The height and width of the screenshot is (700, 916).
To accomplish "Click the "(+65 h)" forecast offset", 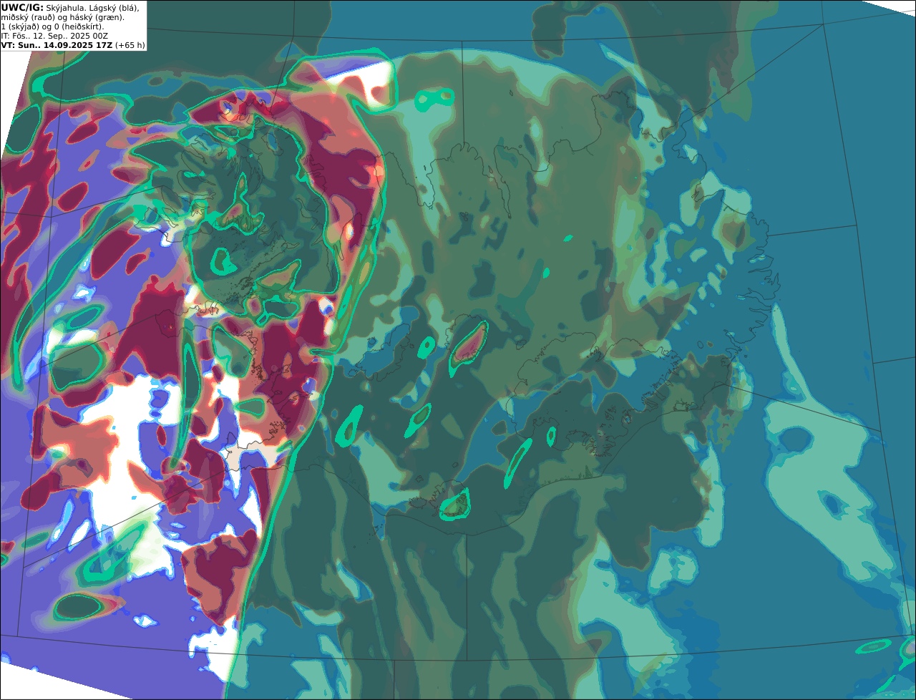I will [x=130, y=45].
